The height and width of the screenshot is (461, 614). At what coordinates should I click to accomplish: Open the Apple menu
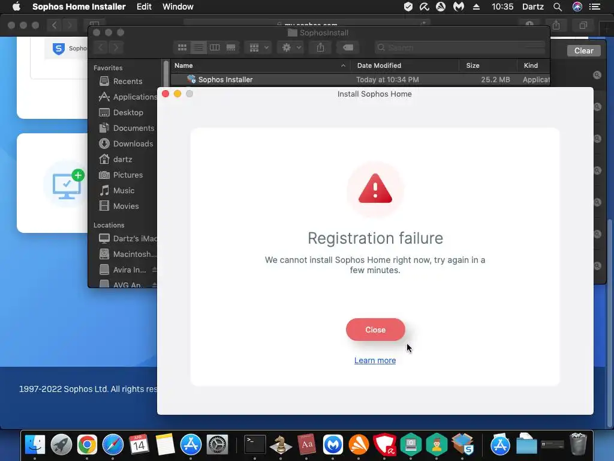pos(16,7)
